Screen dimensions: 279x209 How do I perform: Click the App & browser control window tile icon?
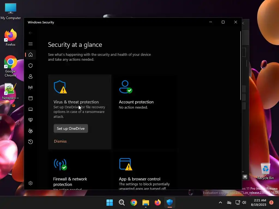click(126, 164)
